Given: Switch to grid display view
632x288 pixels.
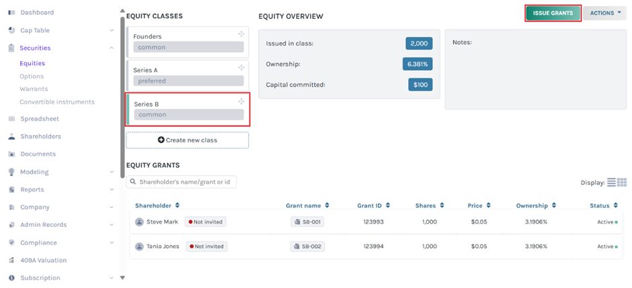Looking at the screenshot, I should (622, 182).
